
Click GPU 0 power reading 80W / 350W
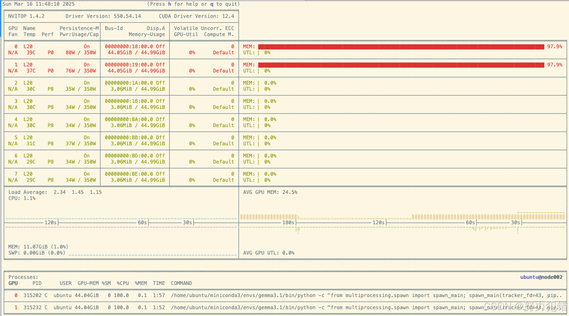pos(81,52)
